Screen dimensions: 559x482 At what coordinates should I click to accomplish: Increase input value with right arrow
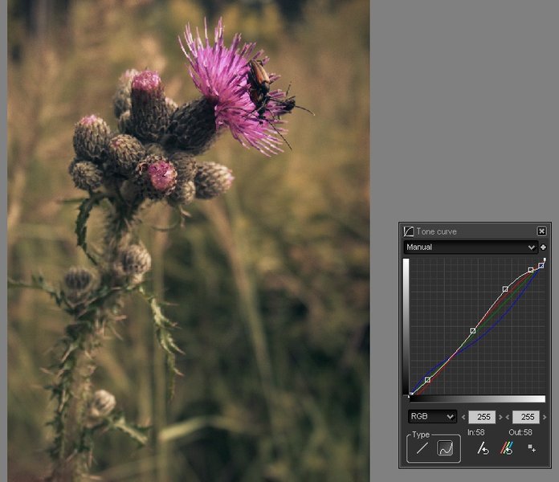(502, 417)
